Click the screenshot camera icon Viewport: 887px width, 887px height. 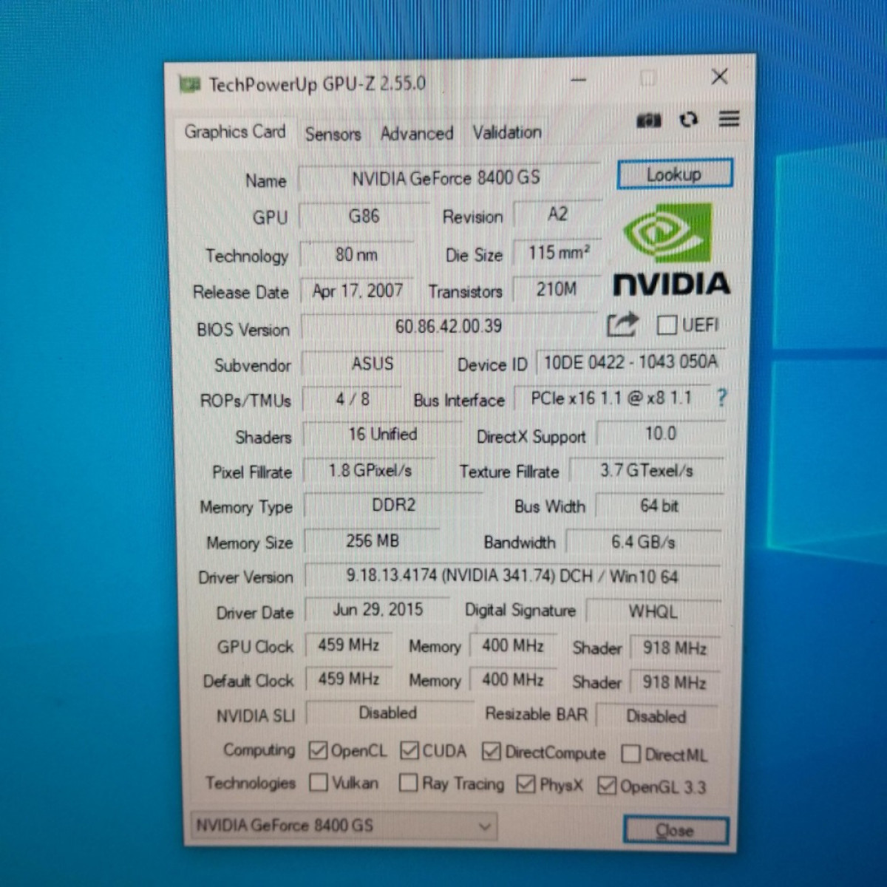point(648,120)
